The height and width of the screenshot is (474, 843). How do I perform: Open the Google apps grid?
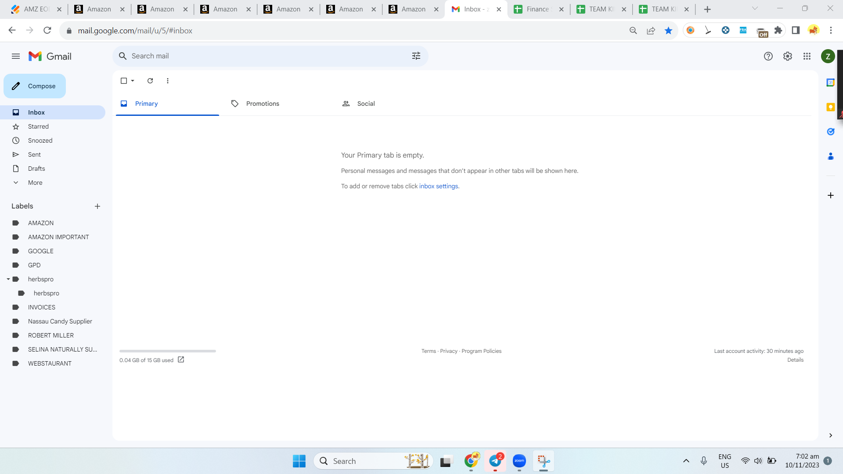coord(807,56)
